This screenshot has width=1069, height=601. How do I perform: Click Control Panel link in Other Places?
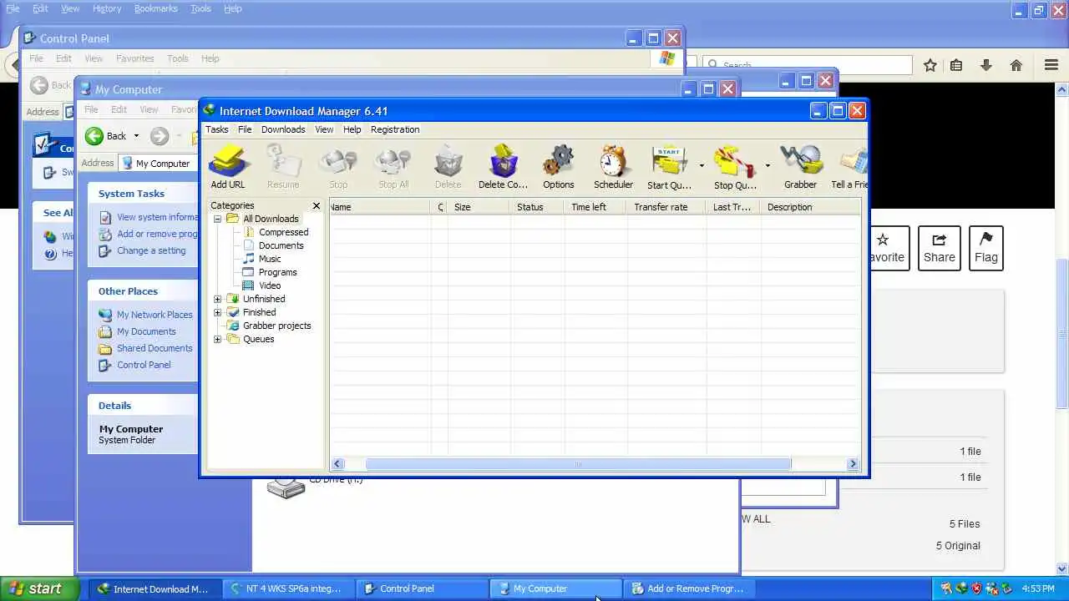tap(144, 365)
